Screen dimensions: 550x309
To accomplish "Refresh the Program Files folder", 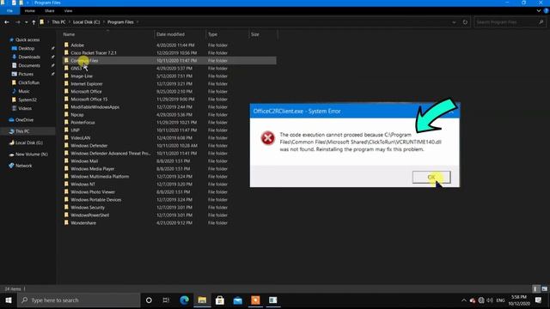I will pyautogui.click(x=465, y=22).
